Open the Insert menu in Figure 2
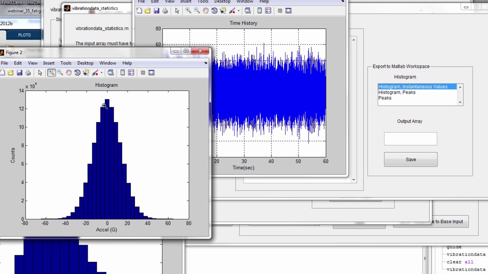488x274 pixels. 49,63
